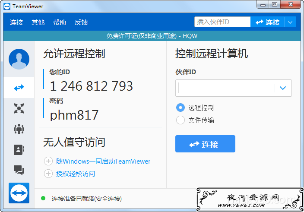
Task: Click the 免费许可证 license banner
Action: pos(152,36)
